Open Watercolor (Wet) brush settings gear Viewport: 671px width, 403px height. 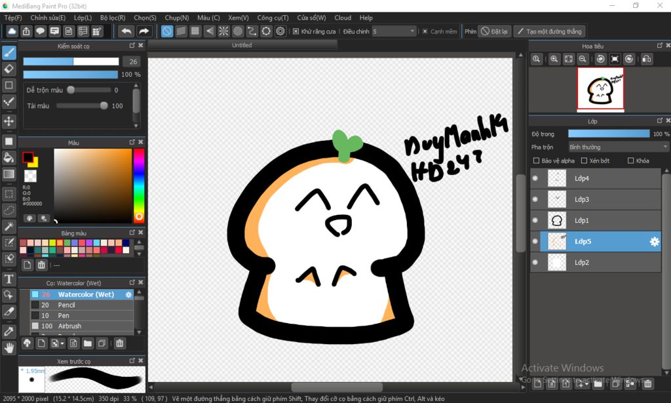128,294
